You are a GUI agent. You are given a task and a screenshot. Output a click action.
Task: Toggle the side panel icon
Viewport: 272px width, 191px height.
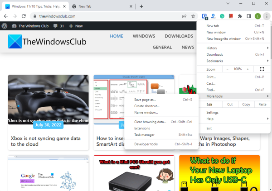point(249,16)
